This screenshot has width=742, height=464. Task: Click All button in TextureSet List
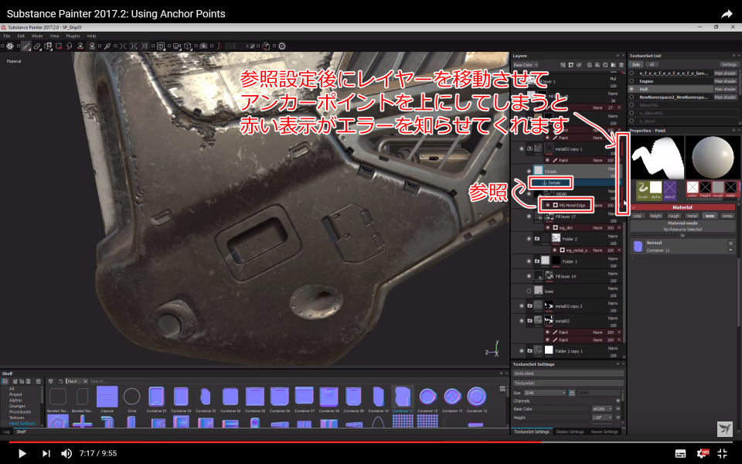652,64
